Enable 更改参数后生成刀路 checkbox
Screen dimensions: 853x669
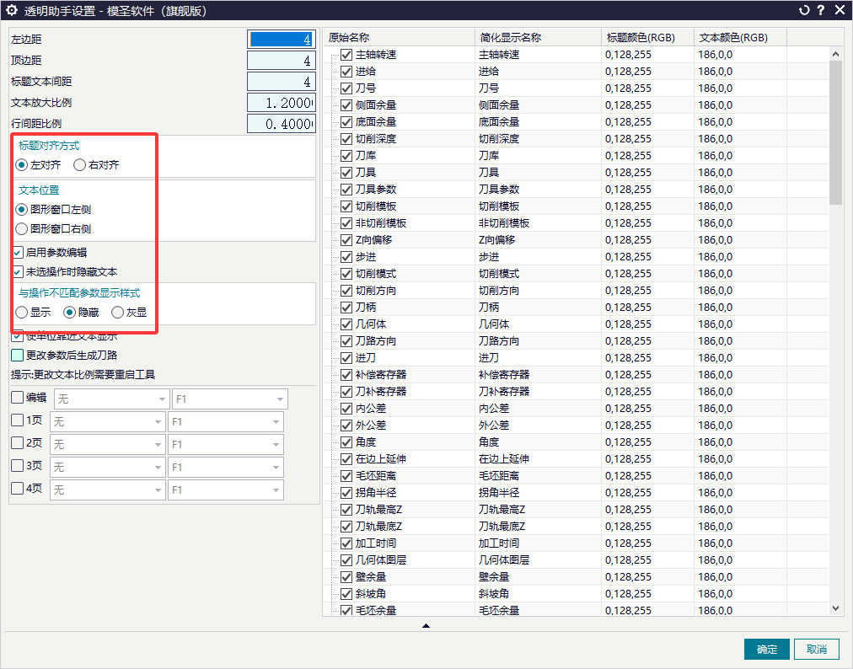[x=18, y=356]
